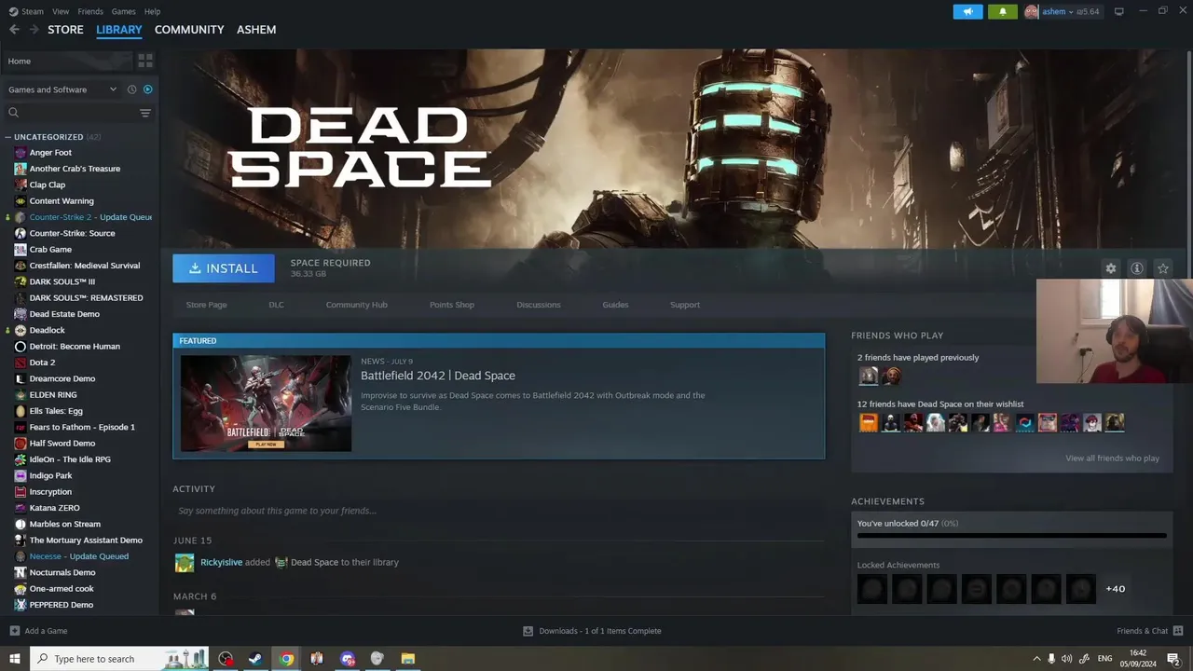Go forward with the right arrow
Viewport: 1193px width, 671px height.
pos(34,30)
